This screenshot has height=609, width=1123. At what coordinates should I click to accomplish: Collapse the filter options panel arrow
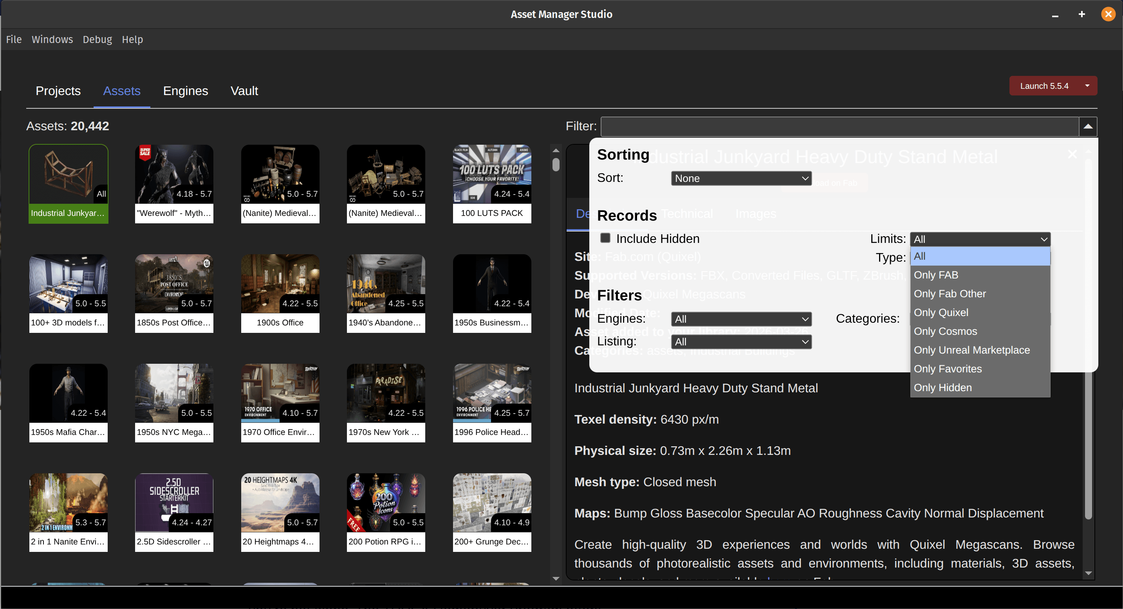[1088, 126]
